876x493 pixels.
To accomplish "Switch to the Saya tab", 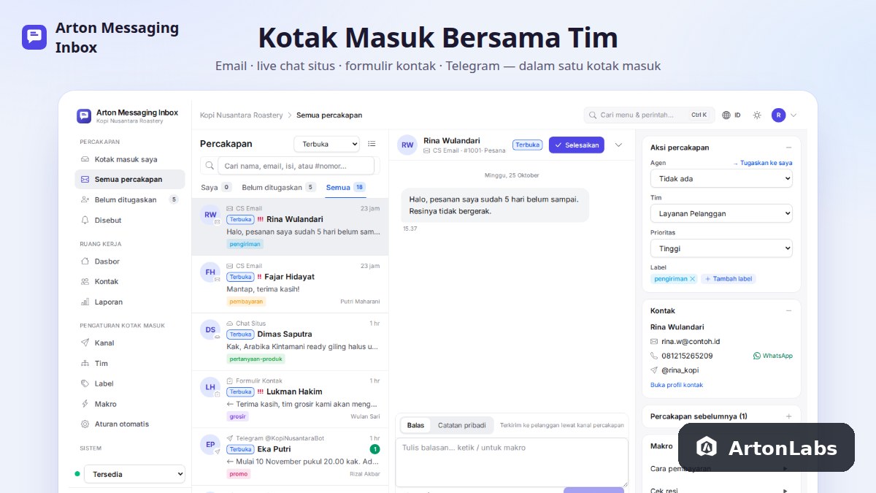I will coord(216,188).
